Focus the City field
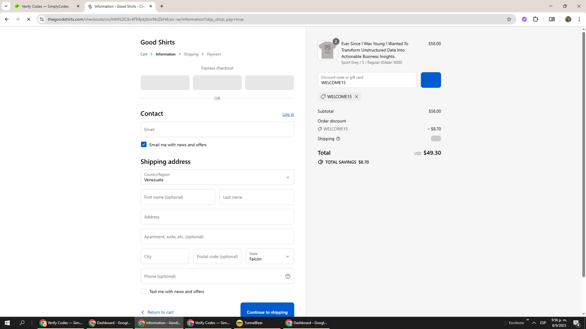Screen dimensions: 586x329 coord(164,256)
